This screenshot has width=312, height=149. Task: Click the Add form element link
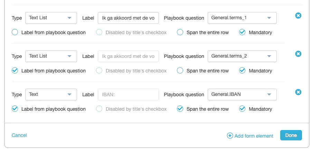click(x=254, y=136)
